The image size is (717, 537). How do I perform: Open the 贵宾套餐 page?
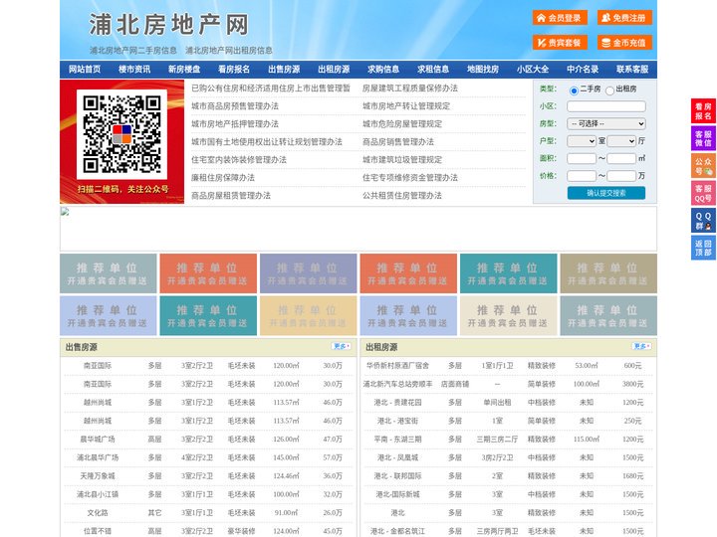click(560, 43)
